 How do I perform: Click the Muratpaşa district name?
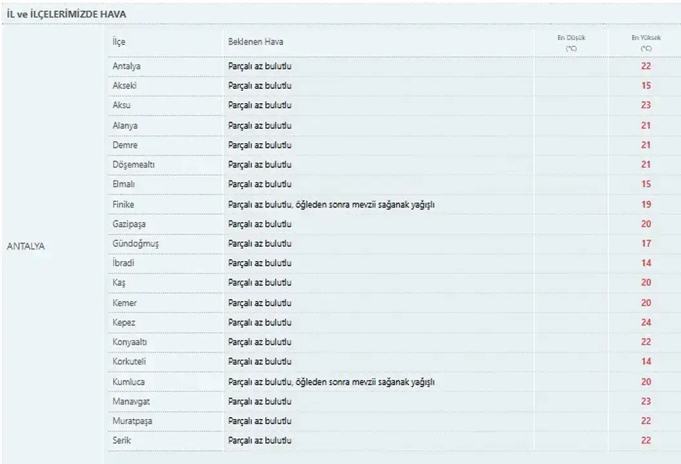tap(132, 421)
